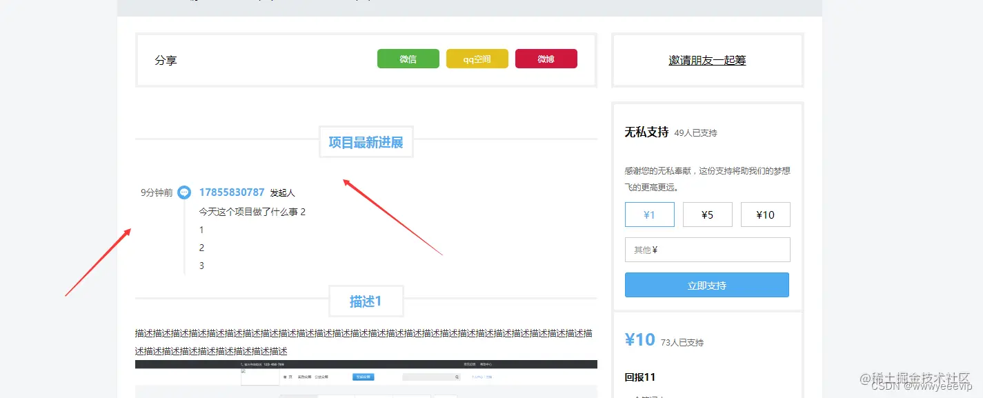The width and height of the screenshot is (983, 398).
Task: Click the 分享 share panel label
Action: pos(166,60)
